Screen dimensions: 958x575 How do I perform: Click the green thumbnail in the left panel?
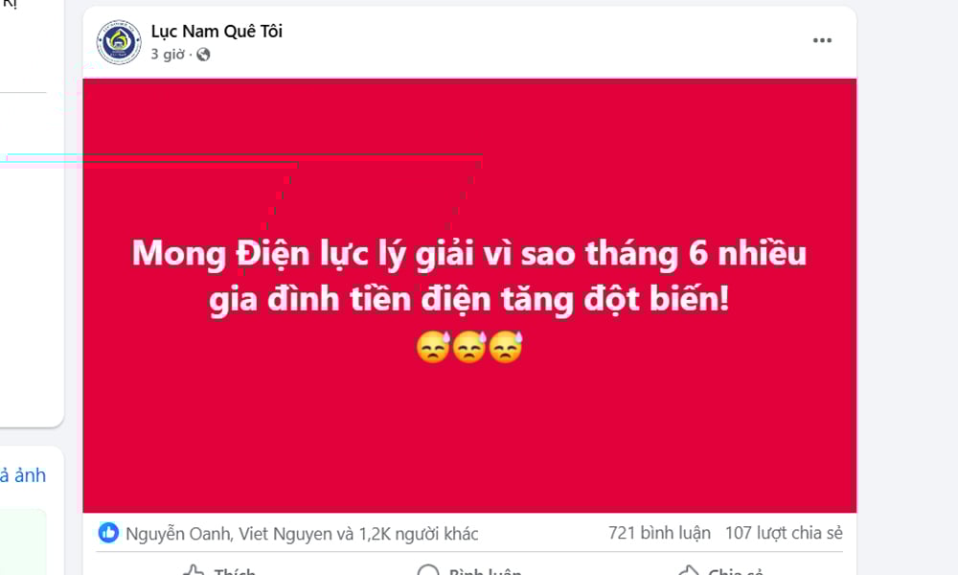pos(23,542)
